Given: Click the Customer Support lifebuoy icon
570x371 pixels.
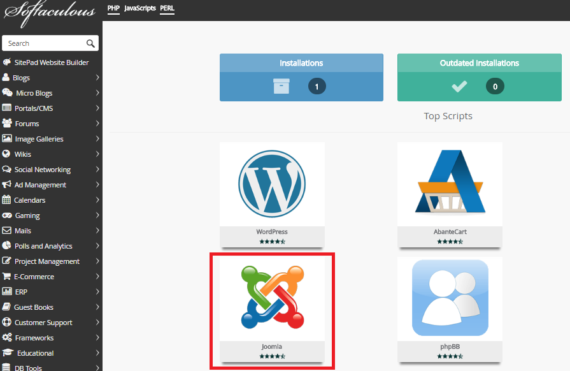Looking at the screenshot, I should pos(6,322).
